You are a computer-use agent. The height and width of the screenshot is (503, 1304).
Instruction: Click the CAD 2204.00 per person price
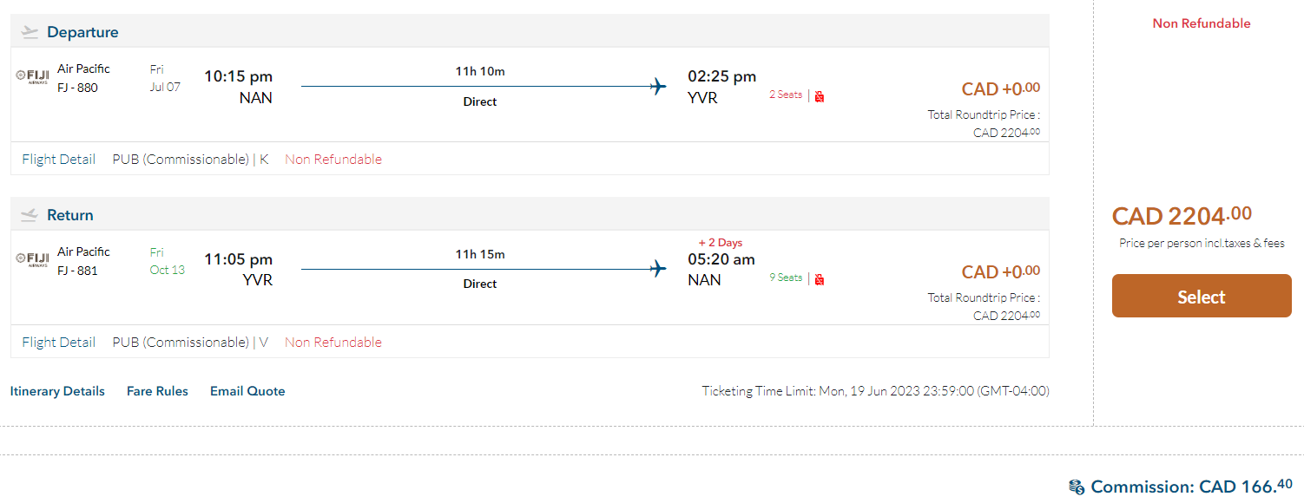[x=1182, y=215]
